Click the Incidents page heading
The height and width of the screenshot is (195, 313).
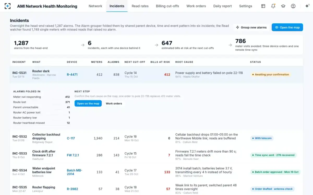19,21
